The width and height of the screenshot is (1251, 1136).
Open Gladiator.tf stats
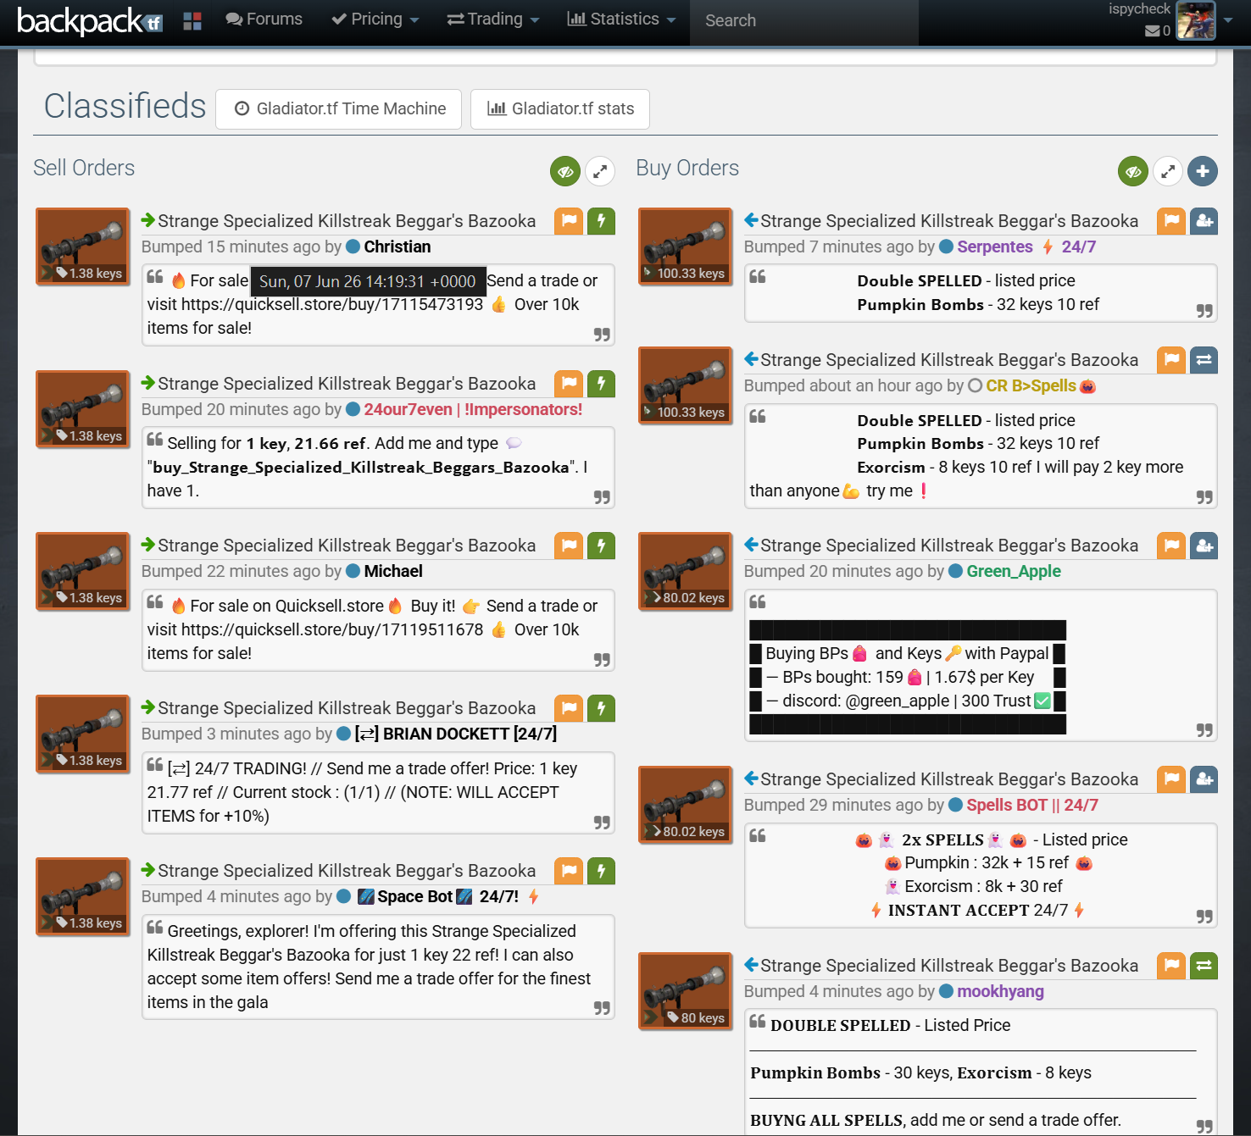560,109
